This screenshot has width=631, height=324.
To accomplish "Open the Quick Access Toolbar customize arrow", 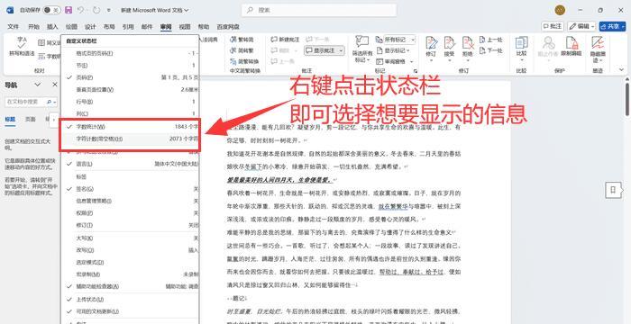I will tap(109, 10).
